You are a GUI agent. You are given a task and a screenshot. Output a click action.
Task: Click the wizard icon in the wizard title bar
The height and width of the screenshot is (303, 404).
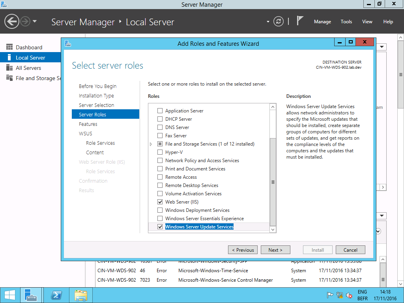pos(68,43)
